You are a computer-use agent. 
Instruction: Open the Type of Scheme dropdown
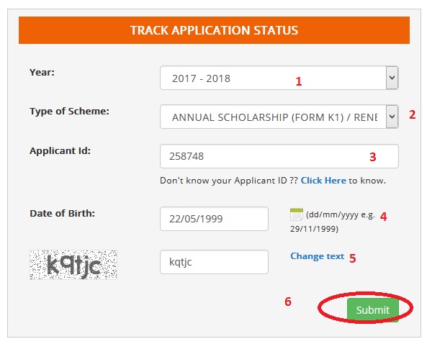[279, 117]
